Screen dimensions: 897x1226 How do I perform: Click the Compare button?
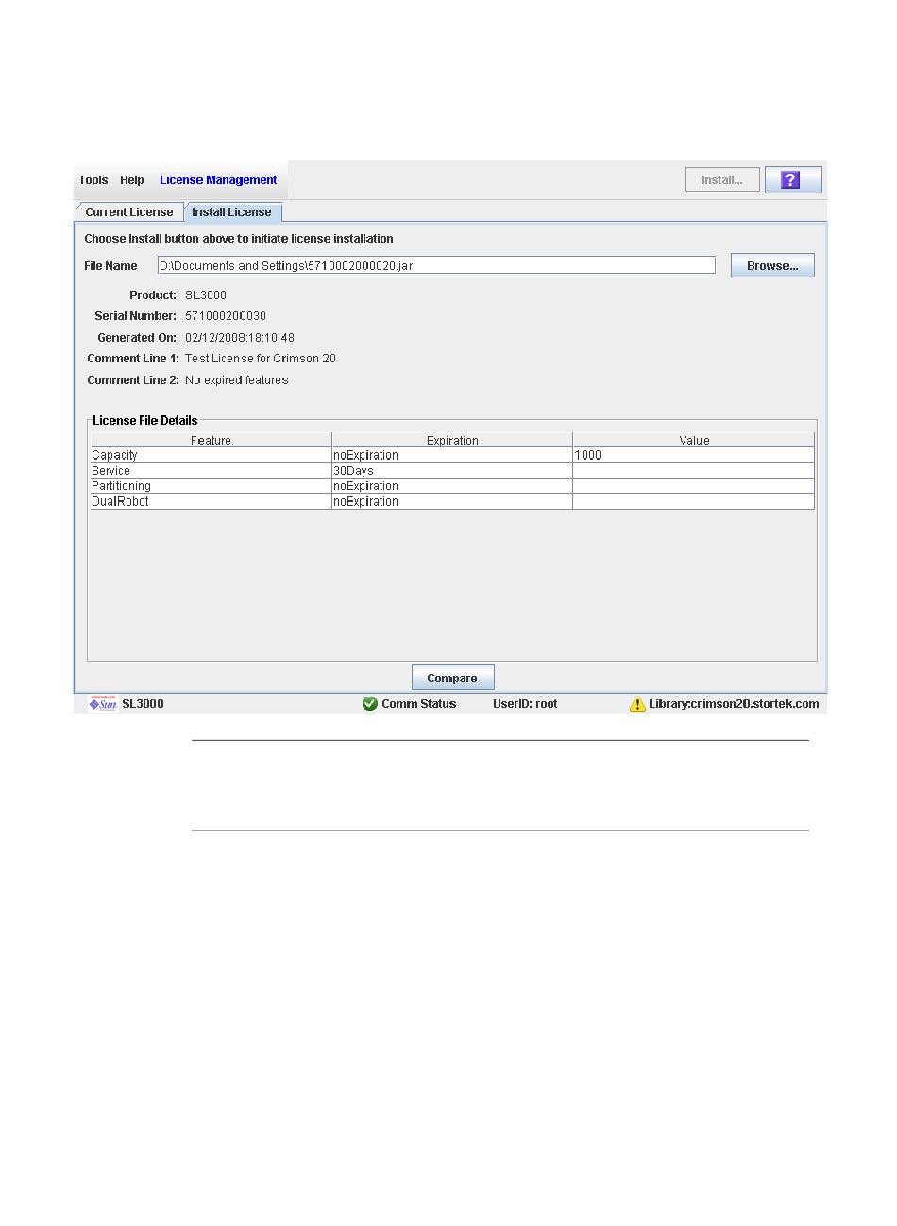click(452, 678)
